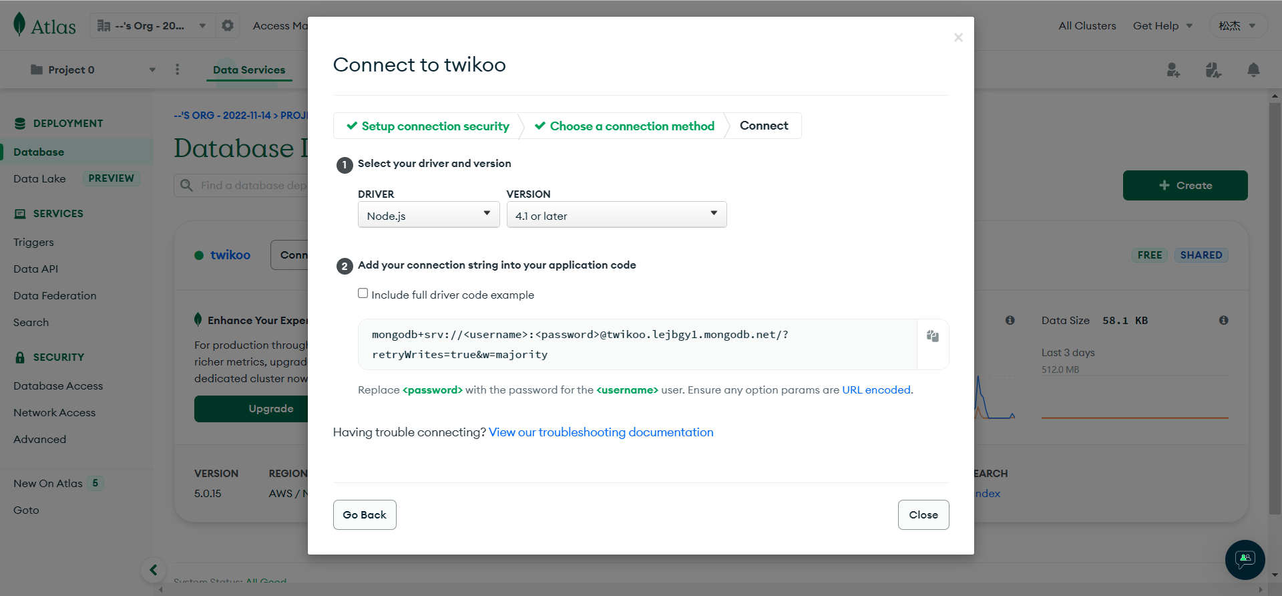
Task: Open the project three-dot options menu
Action: [177, 69]
